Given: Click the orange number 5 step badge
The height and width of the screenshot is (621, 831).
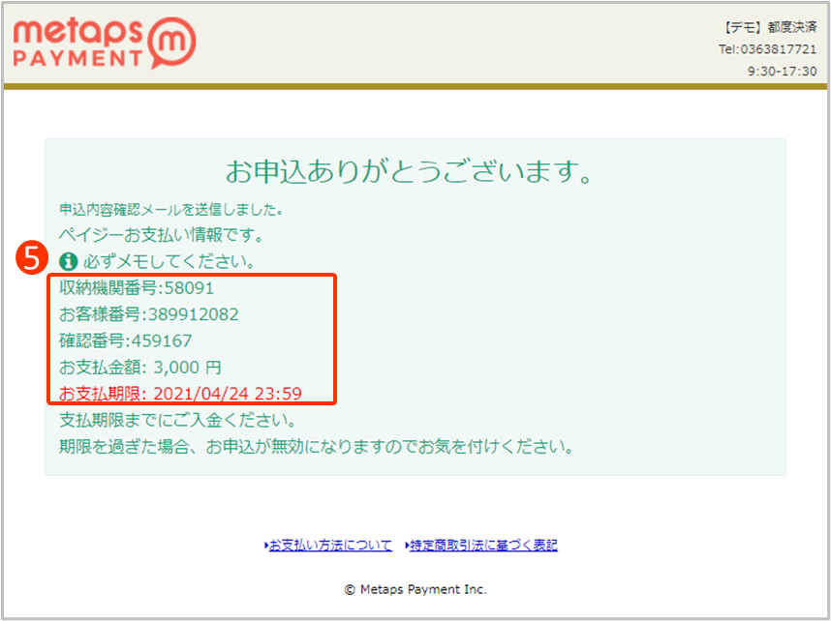Looking at the screenshot, I should click(x=31, y=257).
